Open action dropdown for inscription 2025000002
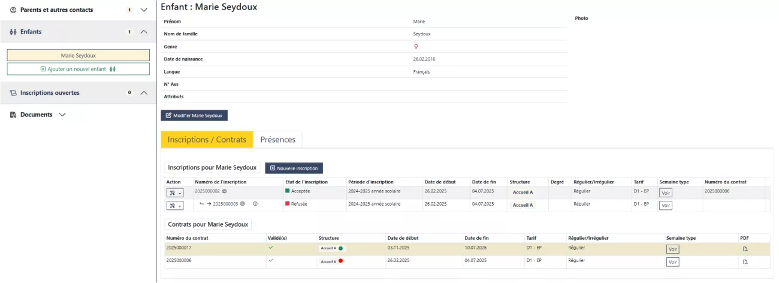The height and width of the screenshot is (283, 779). pyautogui.click(x=175, y=192)
